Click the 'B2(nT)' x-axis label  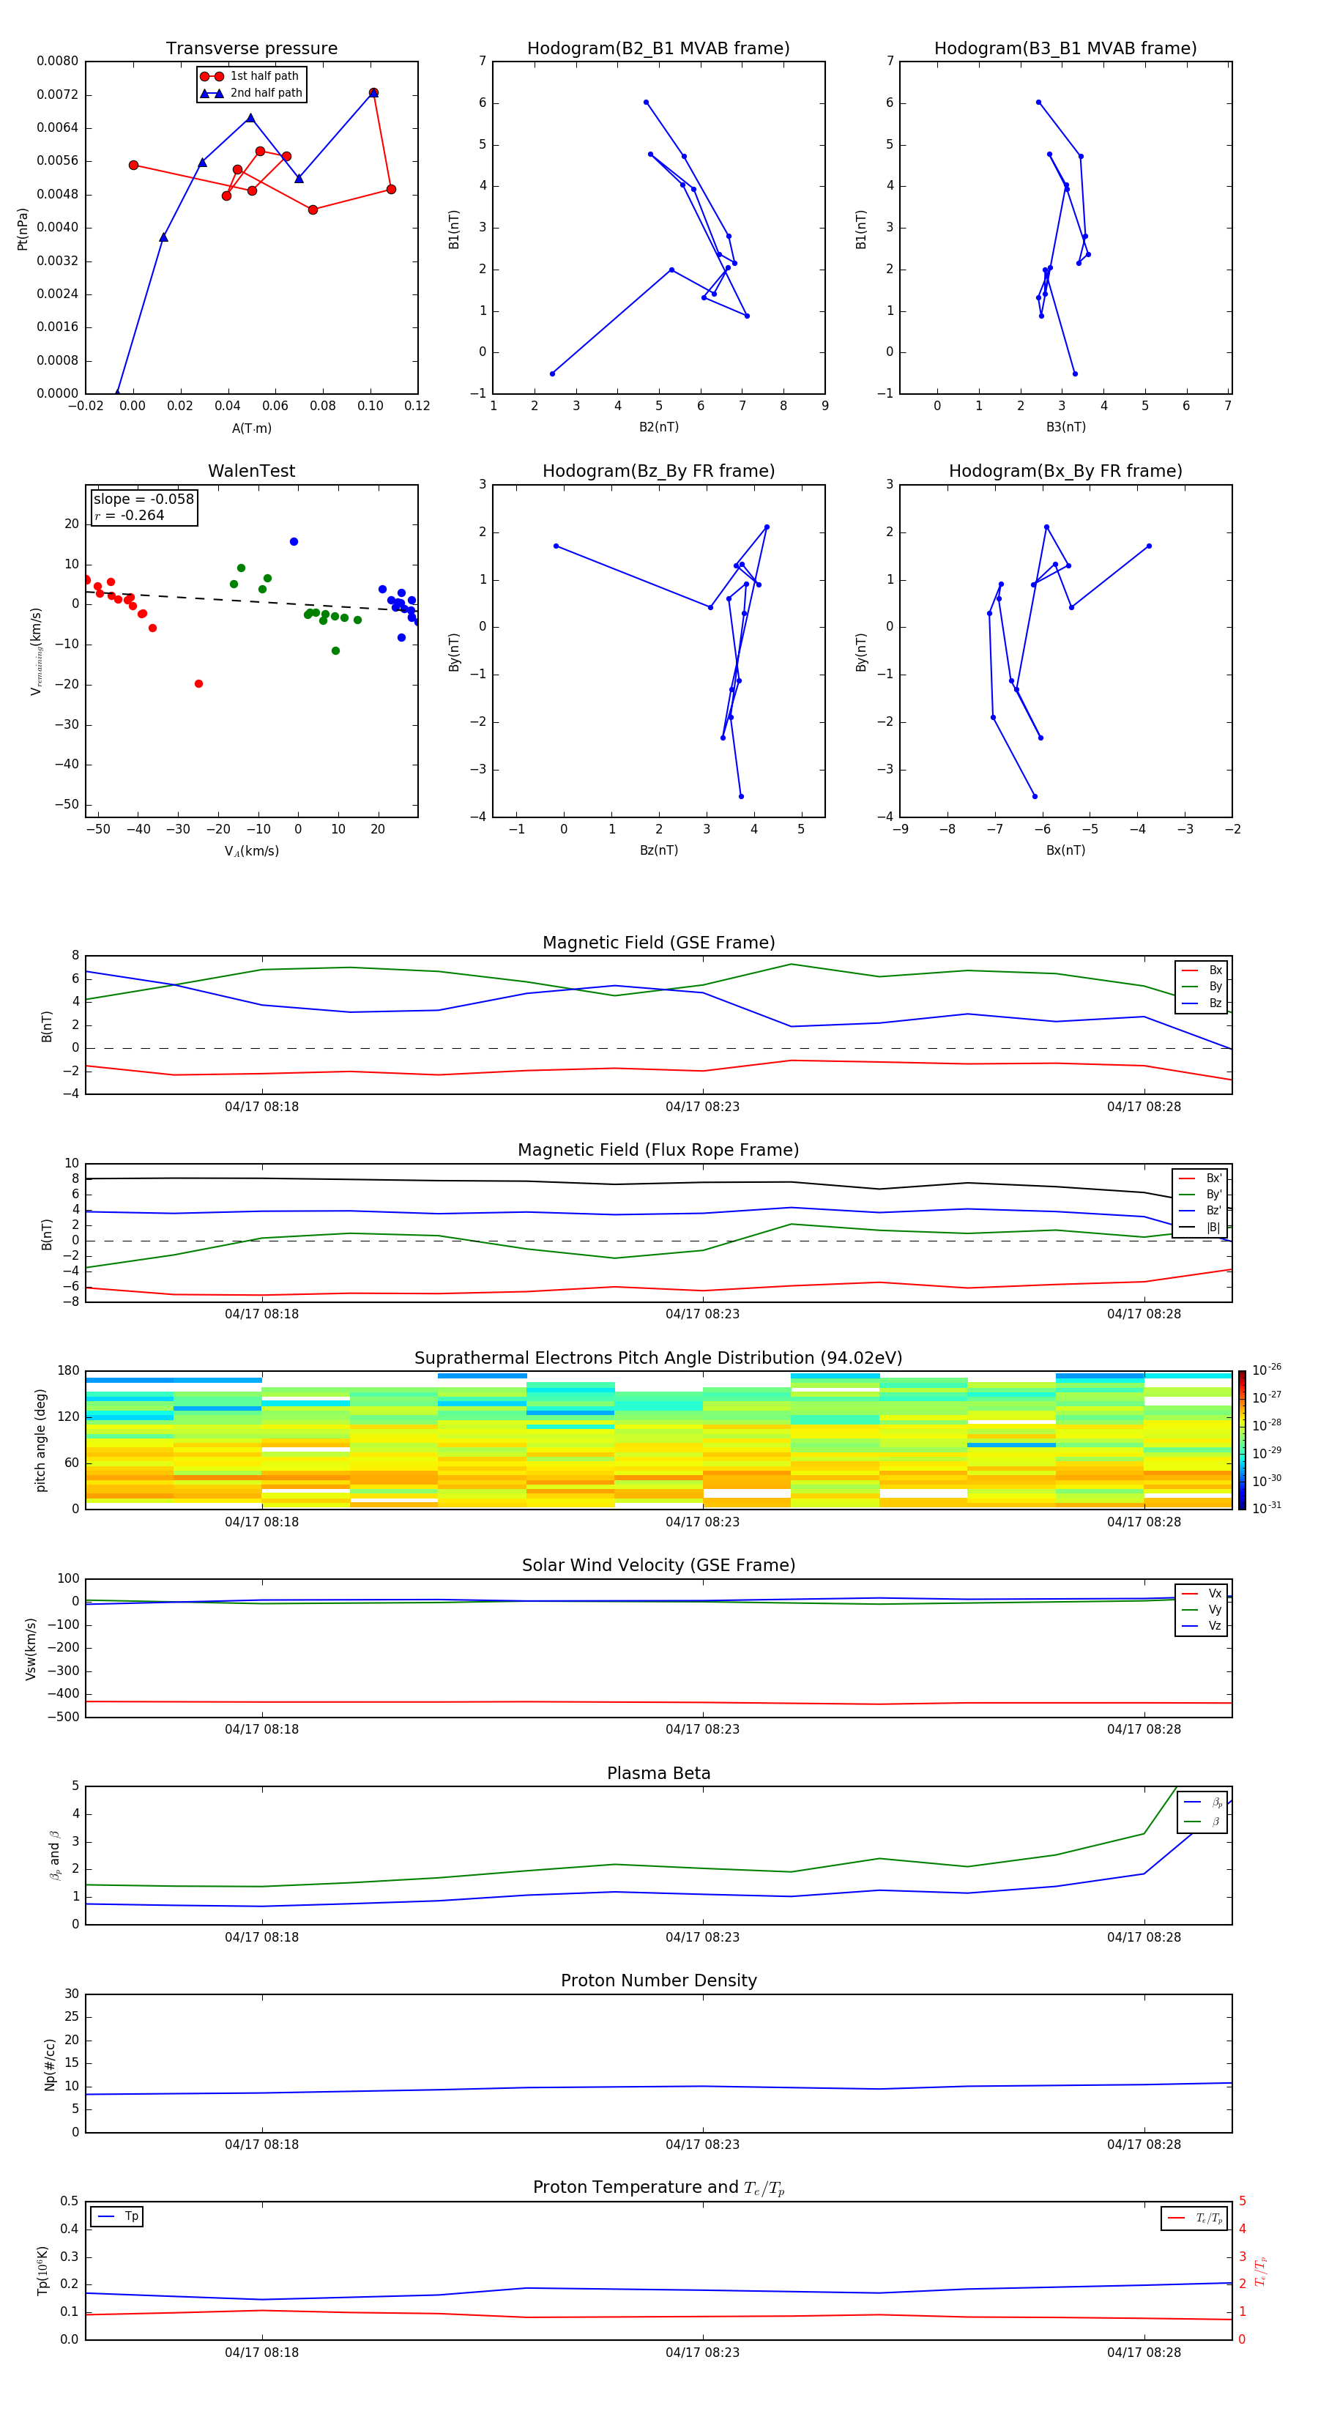tap(658, 427)
